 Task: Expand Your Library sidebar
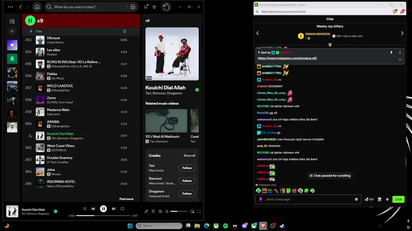coord(12,21)
